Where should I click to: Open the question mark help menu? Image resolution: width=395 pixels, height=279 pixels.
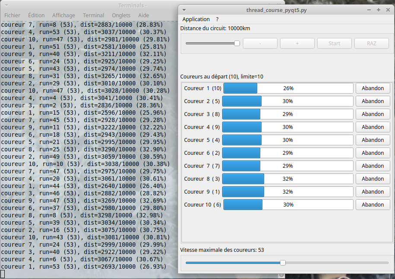click(217, 19)
